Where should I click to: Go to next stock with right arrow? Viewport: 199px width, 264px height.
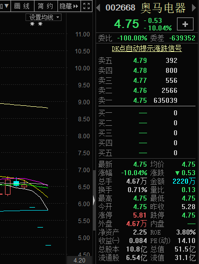tap(194, 8)
